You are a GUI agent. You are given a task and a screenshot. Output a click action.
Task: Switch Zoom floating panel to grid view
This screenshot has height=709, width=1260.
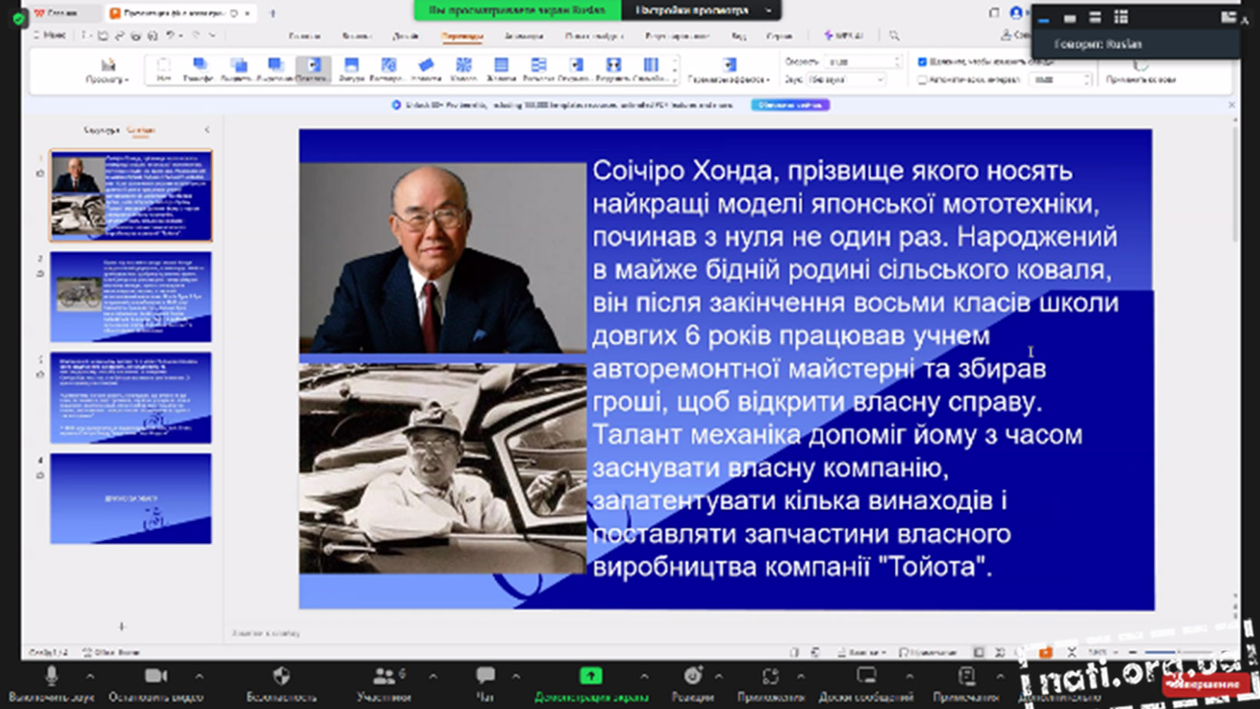pos(1122,17)
